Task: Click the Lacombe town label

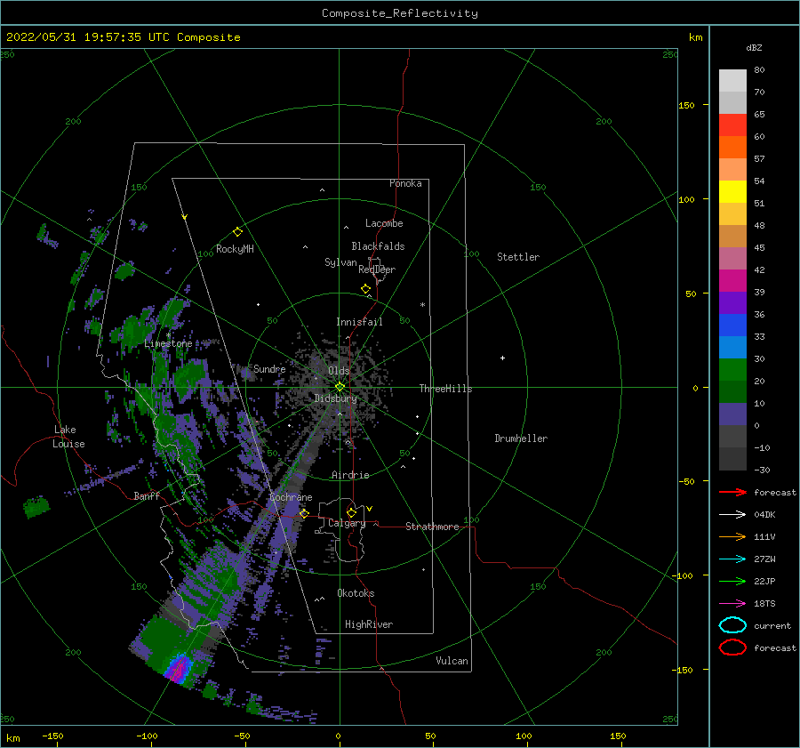Action: coord(384,223)
